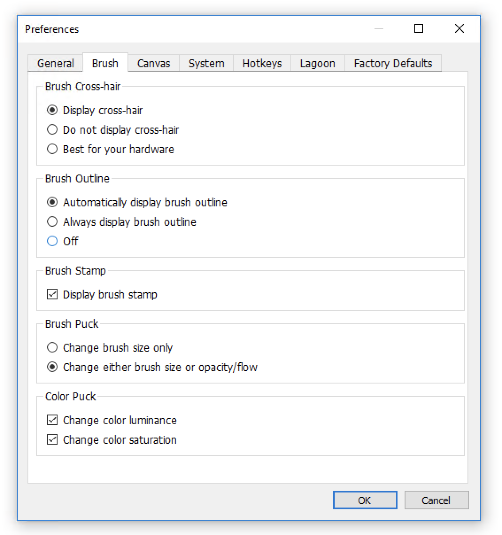Open the System tab
Viewport: 502px width, 535px height.
(x=206, y=63)
